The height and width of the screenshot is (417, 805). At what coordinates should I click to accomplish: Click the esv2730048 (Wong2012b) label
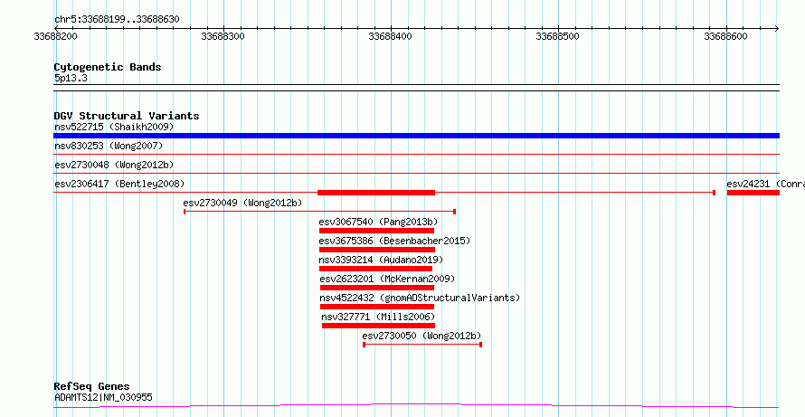[114, 165]
